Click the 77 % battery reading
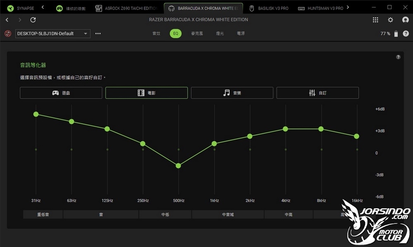Screen dimensions: 413x247 pos(385,34)
